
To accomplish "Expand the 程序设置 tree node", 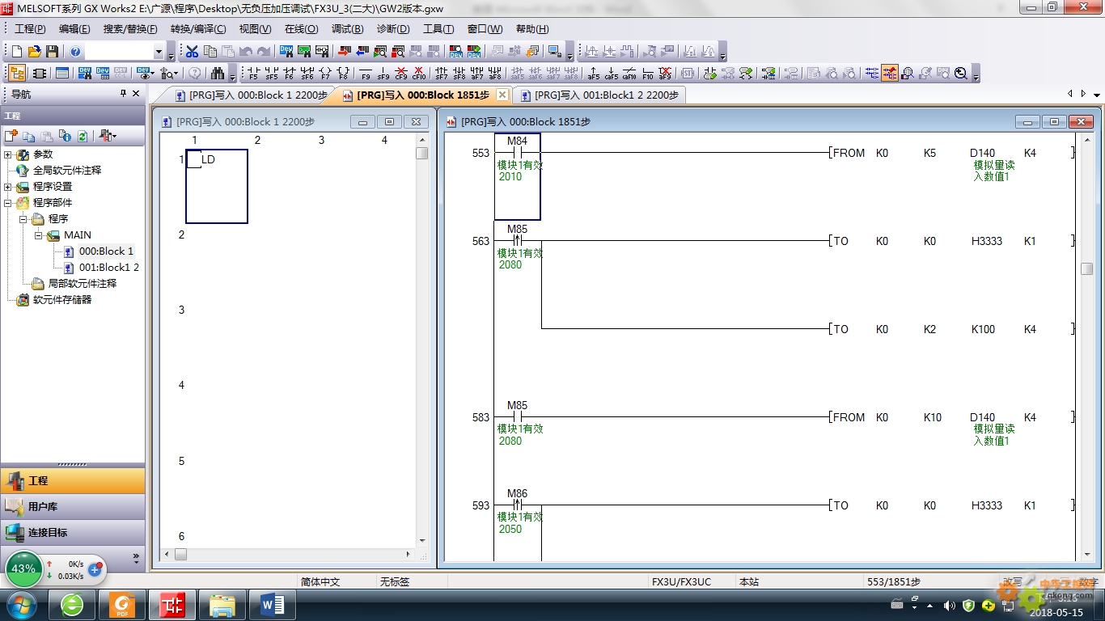I will click(8, 187).
